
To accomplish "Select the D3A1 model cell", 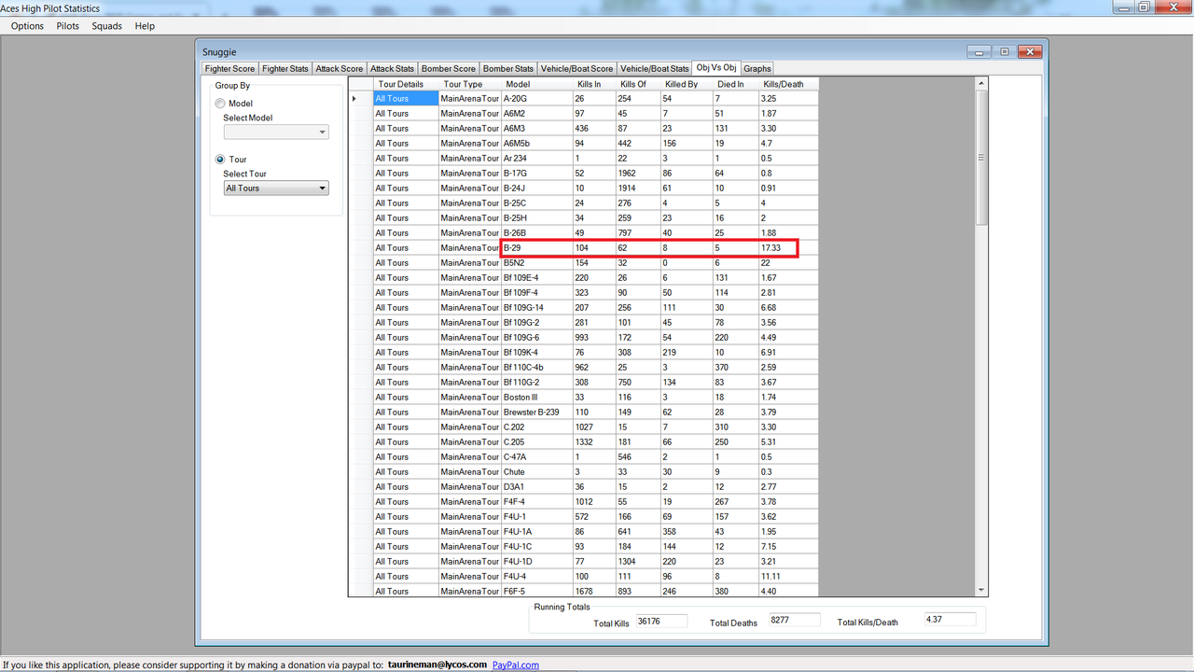I will (x=536, y=486).
